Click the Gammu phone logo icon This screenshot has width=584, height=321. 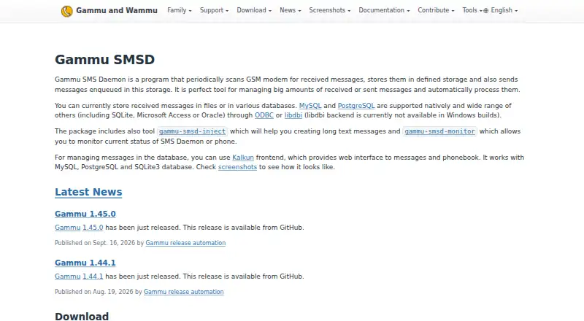66,11
